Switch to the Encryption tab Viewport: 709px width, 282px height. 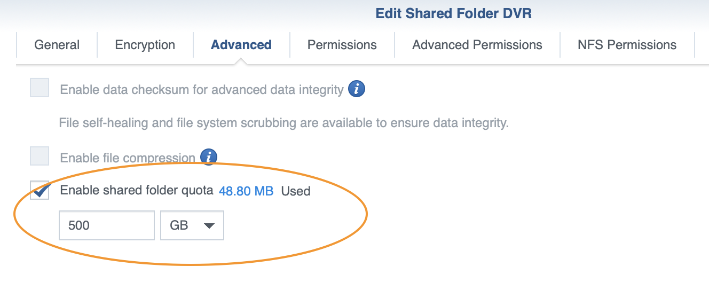[145, 45]
